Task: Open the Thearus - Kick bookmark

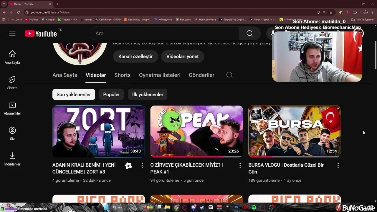Action: pos(67,20)
